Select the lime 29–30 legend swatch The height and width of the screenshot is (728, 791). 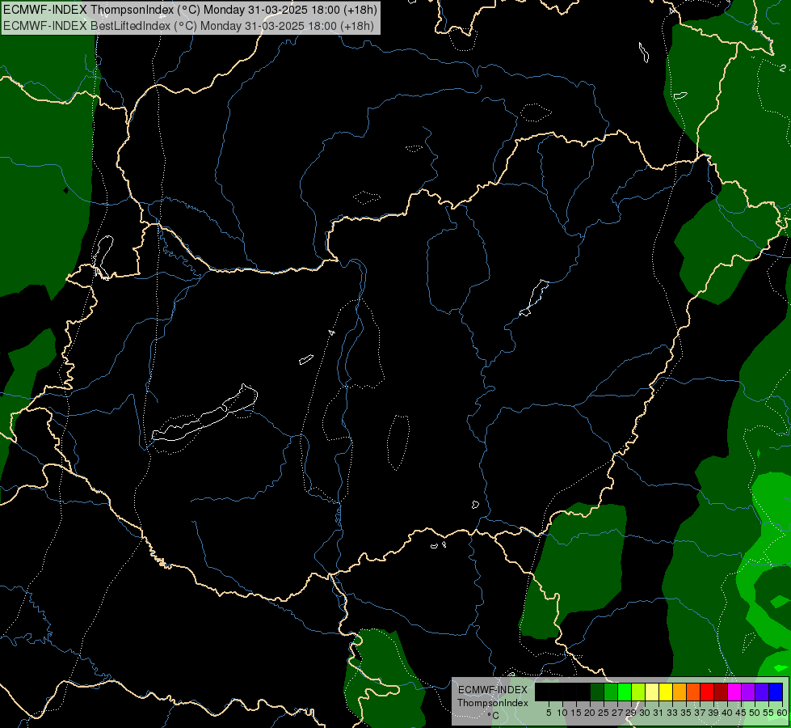click(x=638, y=692)
